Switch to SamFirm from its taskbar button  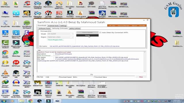pos(57,101)
